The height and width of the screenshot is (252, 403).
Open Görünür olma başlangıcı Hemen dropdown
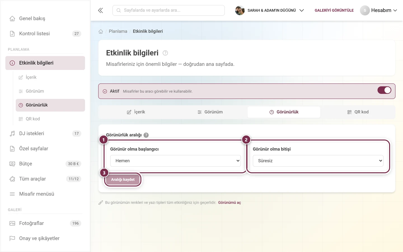[x=175, y=161]
